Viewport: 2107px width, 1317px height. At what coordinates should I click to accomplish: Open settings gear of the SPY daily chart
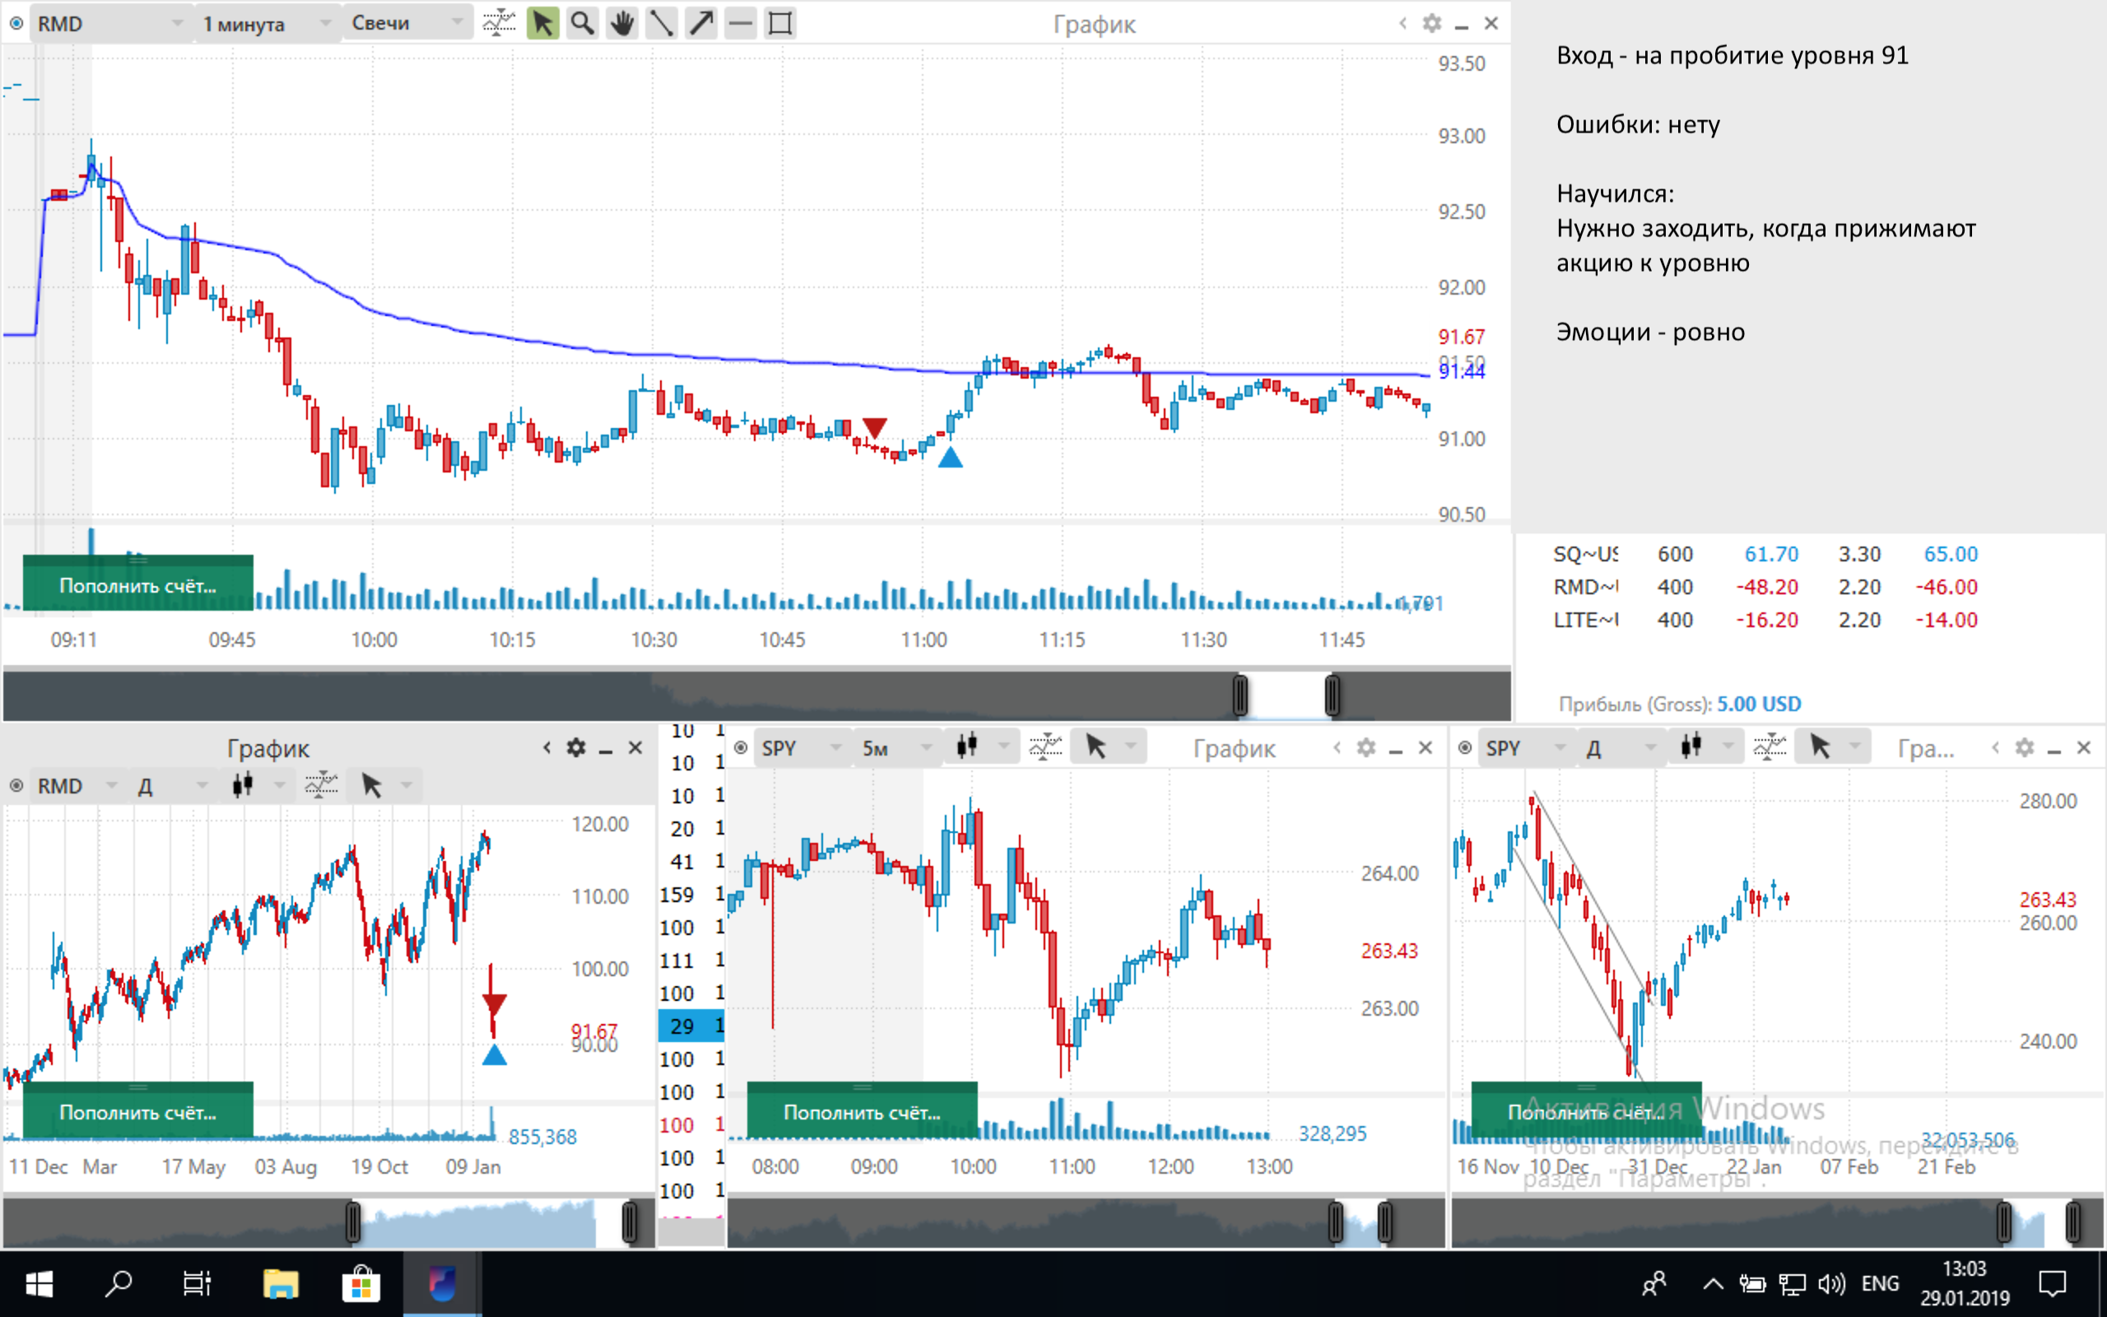click(x=2026, y=747)
